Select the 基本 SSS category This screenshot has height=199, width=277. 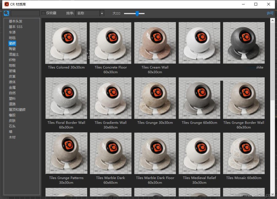pyautogui.click(x=16, y=27)
